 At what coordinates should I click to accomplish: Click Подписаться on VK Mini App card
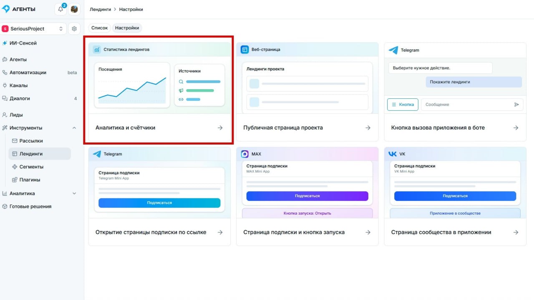pyautogui.click(x=455, y=196)
